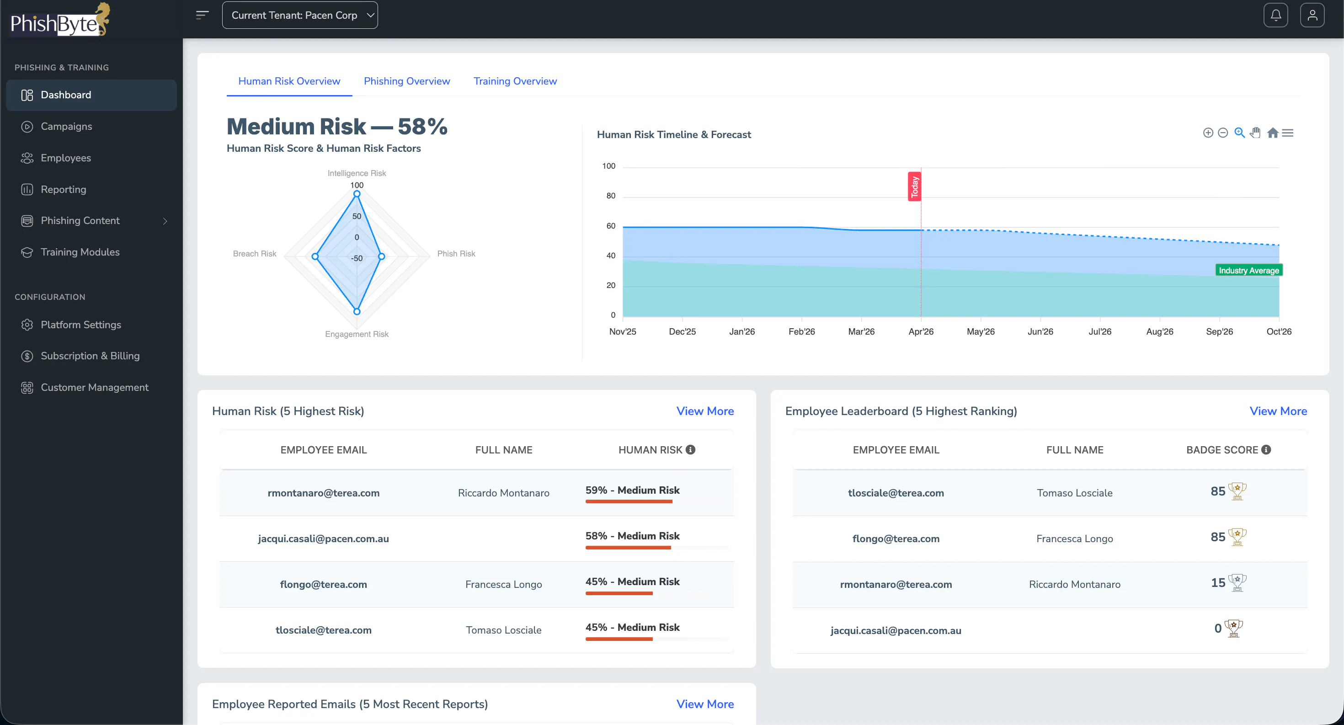
Task: Zoom in on the risk timeline chart
Action: (x=1208, y=133)
